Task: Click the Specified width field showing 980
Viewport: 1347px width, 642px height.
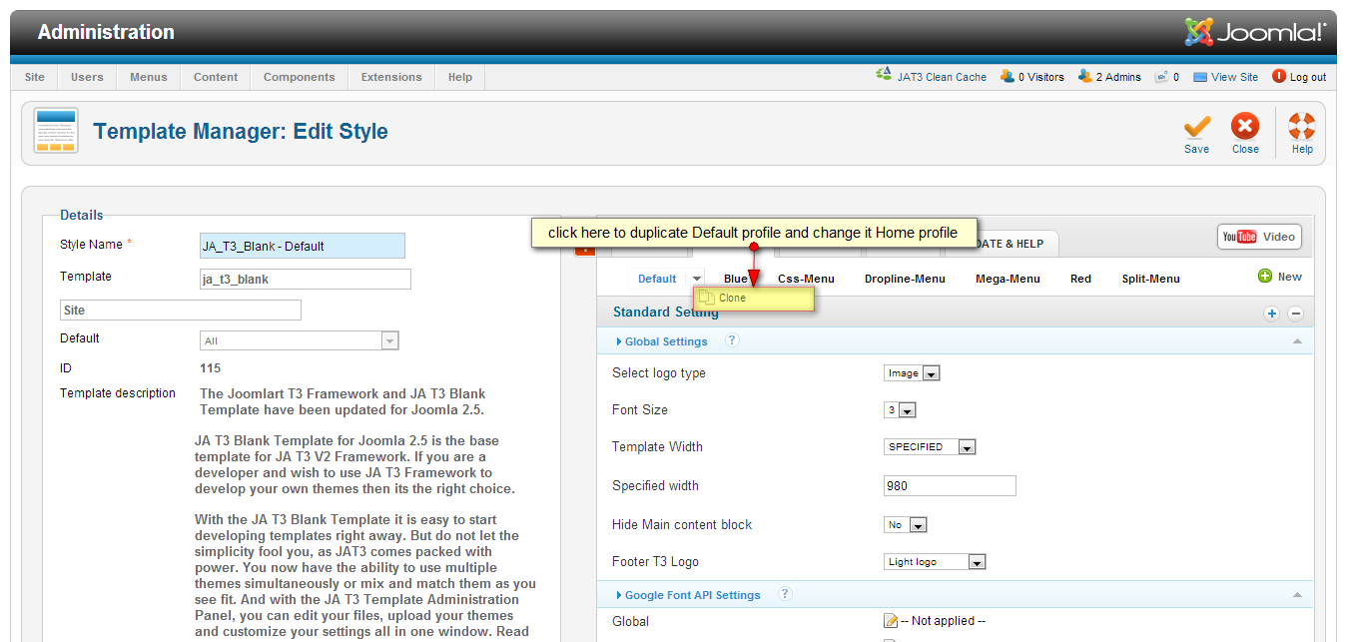Action: (950, 486)
